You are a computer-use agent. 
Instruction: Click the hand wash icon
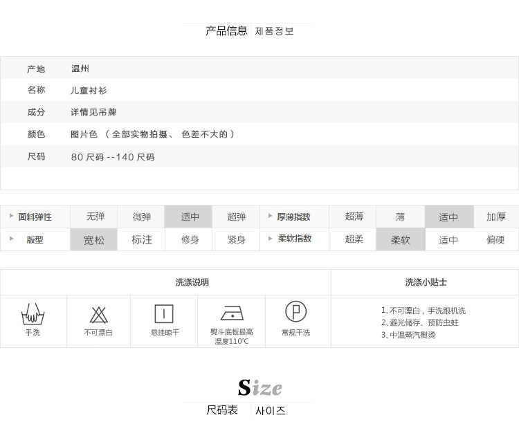[33, 314]
